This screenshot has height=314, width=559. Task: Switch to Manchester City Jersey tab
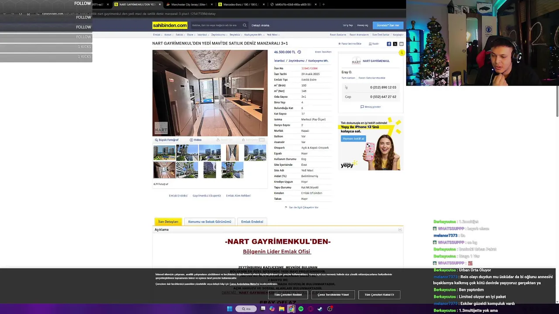coord(189,4)
